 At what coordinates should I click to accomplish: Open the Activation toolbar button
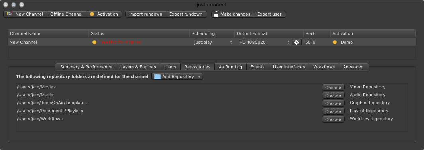click(x=104, y=14)
